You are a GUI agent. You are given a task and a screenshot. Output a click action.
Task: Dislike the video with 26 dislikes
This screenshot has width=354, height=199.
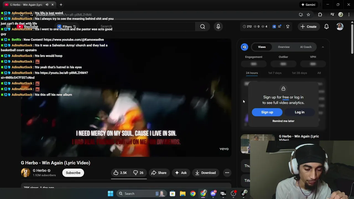coord(138,173)
